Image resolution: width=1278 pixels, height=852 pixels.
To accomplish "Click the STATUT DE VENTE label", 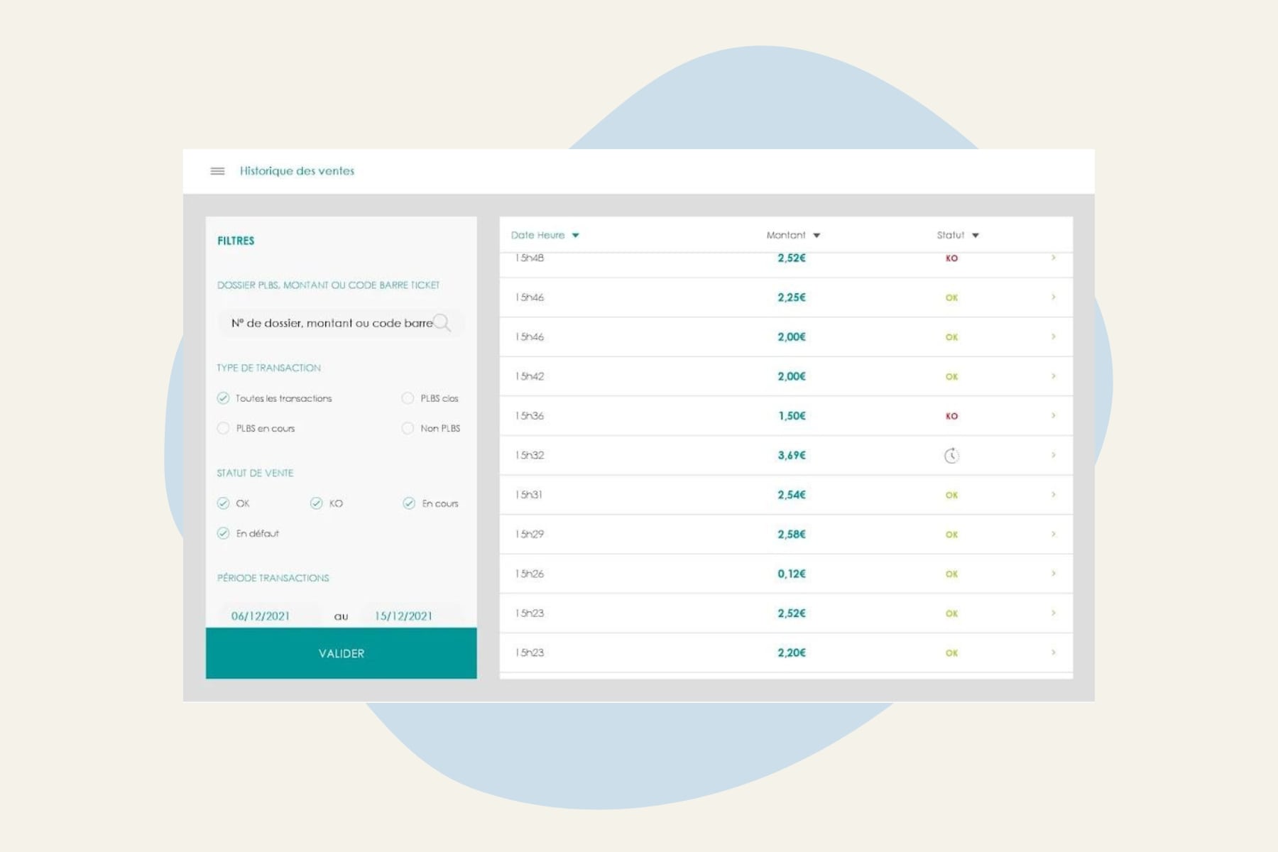I will tap(255, 473).
